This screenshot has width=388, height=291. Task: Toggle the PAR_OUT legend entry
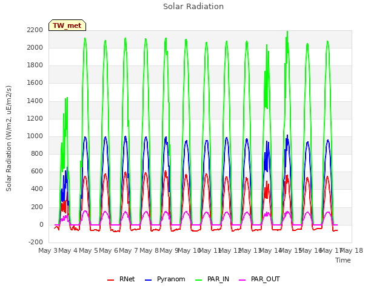click(259, 279)
